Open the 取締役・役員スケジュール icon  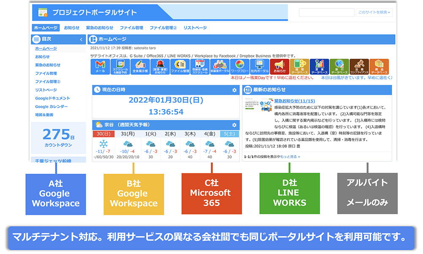[x=200, y=67]
